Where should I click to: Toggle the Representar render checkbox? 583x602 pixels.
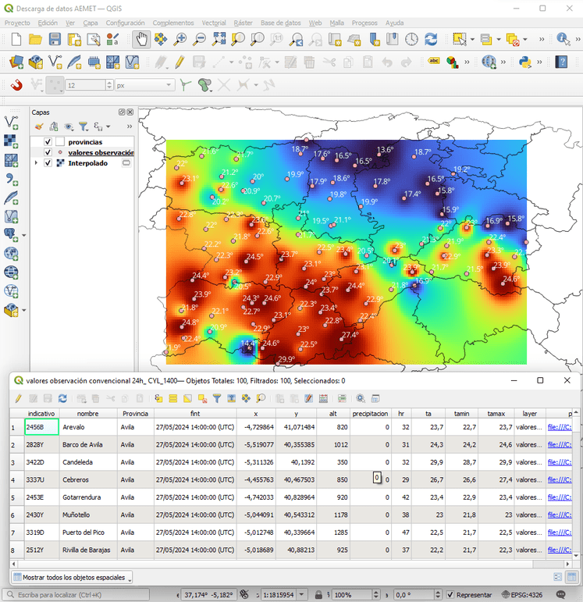tap(450, 595)
